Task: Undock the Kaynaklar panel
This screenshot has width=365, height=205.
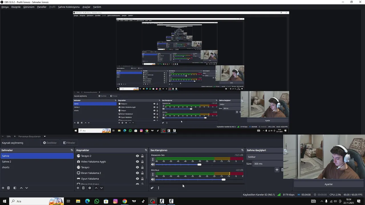Action: (146, 150)
